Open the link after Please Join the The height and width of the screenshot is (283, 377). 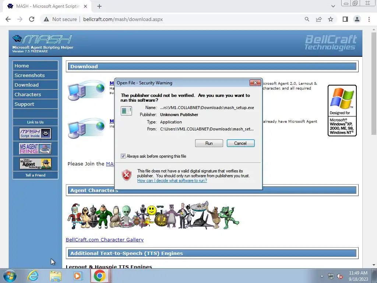[x=110, y=164]
